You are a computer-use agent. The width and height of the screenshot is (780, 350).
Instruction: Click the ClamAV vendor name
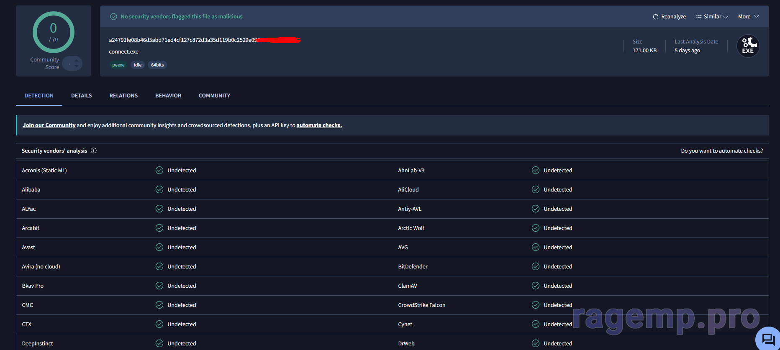pyautogui.click(x=408, y=286)
